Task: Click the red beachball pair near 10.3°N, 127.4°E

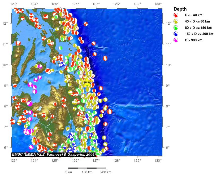Action: point(105,58)
